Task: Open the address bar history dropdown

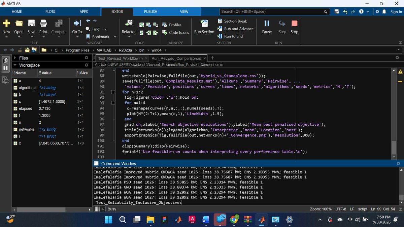Action: point(399,50)
